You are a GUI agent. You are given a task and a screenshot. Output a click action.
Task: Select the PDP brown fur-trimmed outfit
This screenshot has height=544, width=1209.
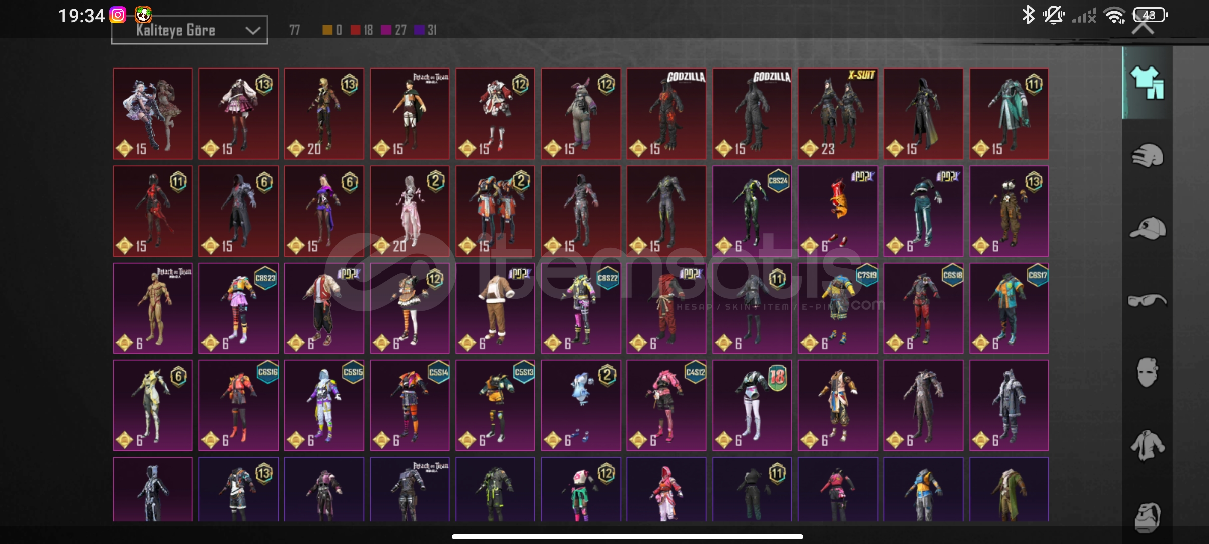[495, 308]
